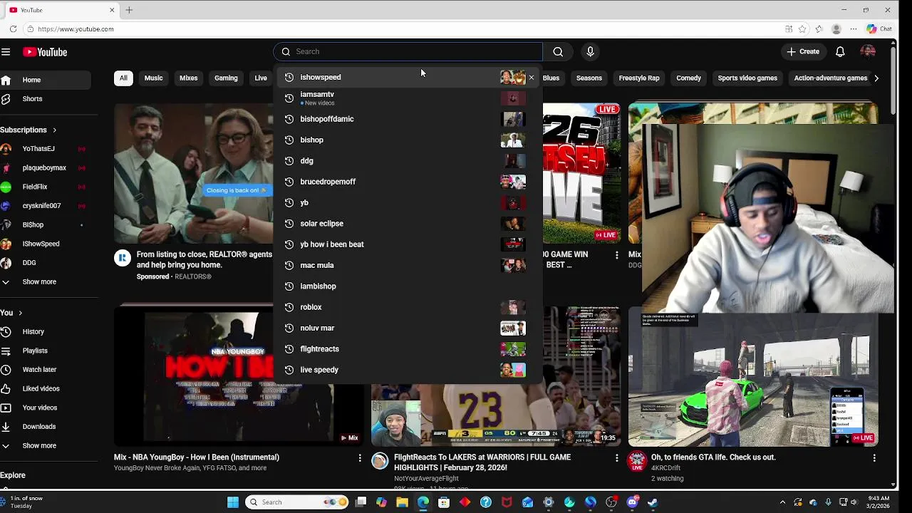Choose the flightreacts search suggestion

pos(408,349)
